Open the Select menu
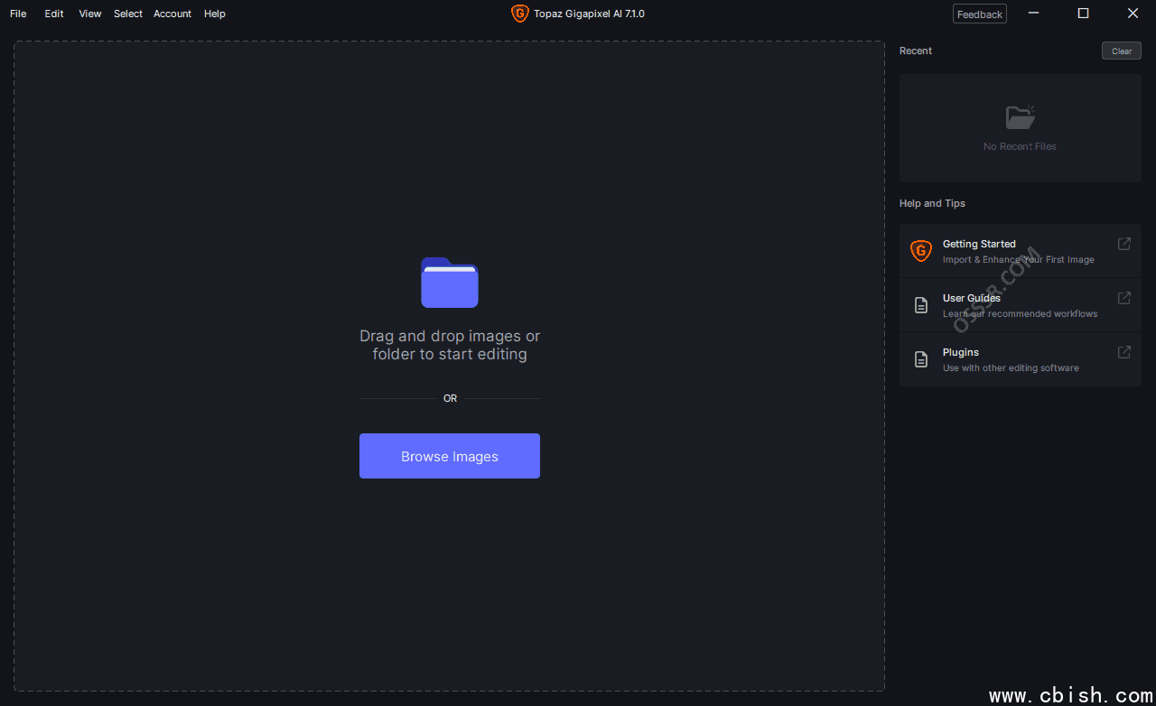 [x=128, y=14]
